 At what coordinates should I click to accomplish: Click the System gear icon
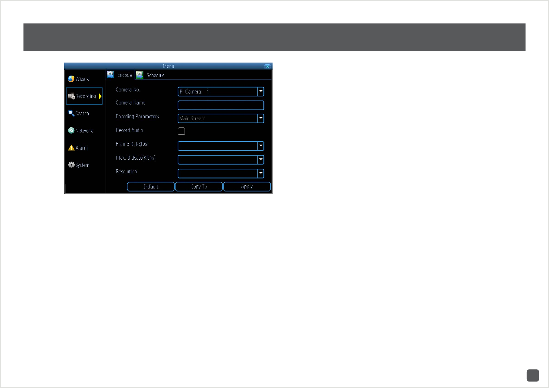tap(71, 165)
